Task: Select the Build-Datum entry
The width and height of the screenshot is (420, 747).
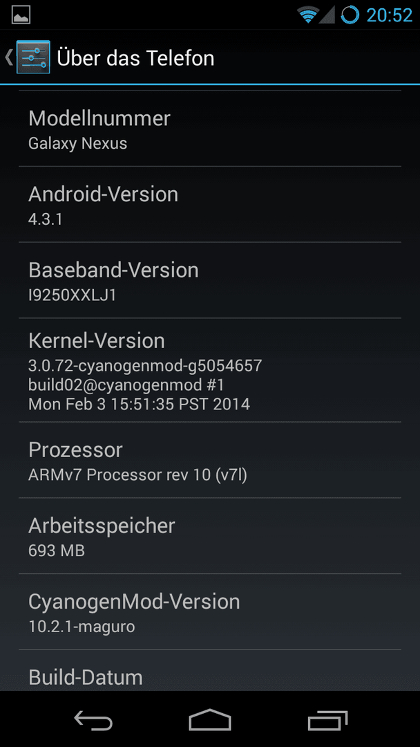Action: pyautogui.click(x=210, y=670)
